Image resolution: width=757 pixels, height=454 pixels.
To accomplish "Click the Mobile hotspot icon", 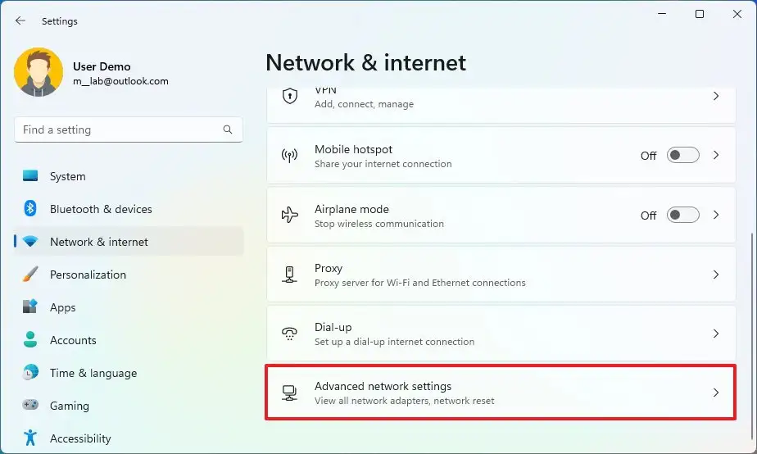I will (x=290, y=156).
